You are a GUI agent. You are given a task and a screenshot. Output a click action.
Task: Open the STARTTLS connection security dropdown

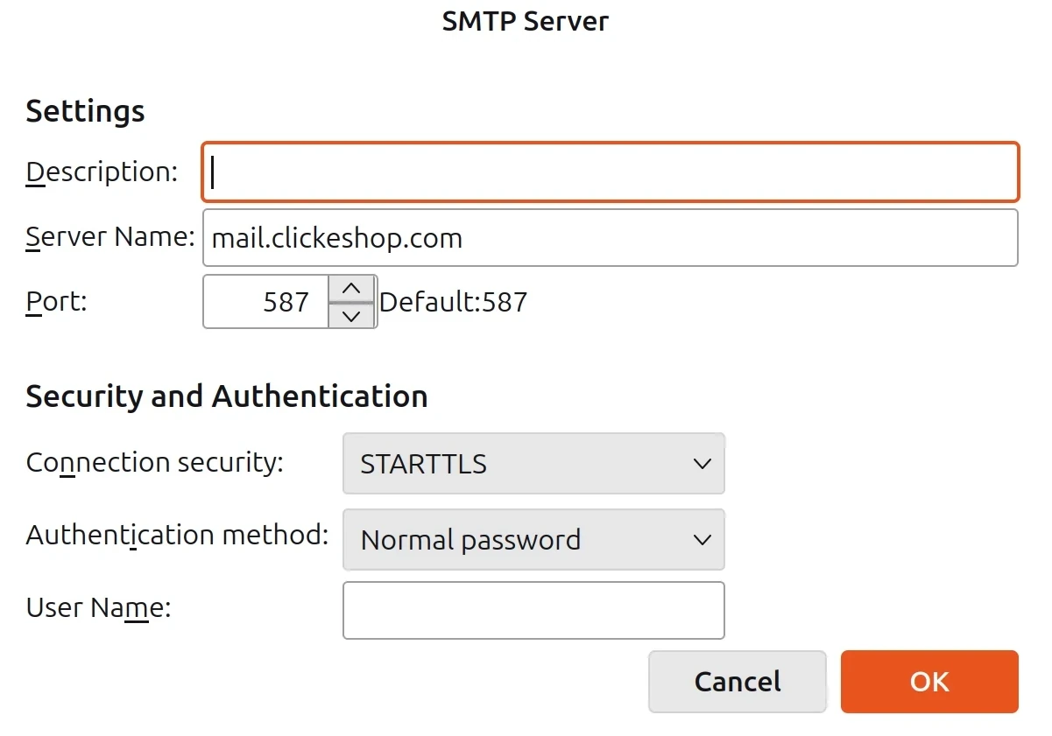534,464
